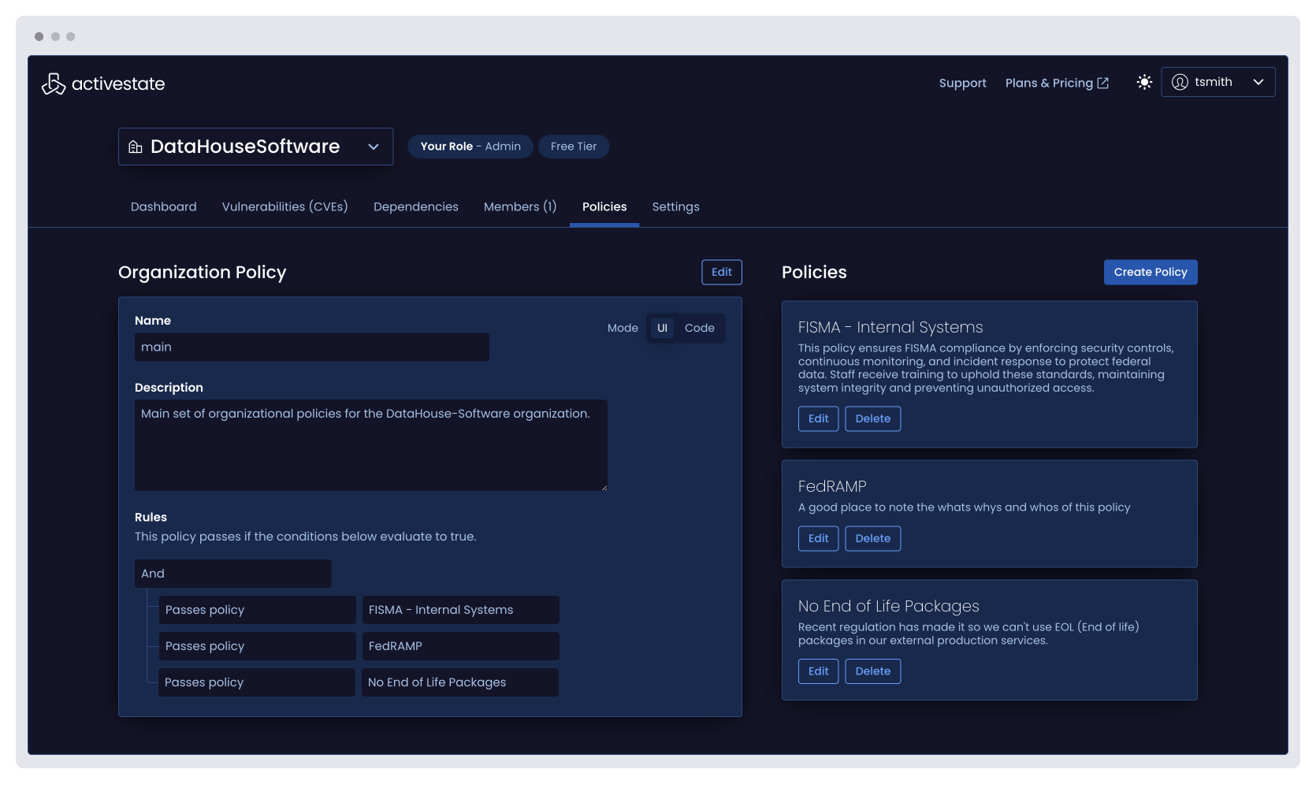Delete the No End of Life Packages policy

tap(873, 671)
